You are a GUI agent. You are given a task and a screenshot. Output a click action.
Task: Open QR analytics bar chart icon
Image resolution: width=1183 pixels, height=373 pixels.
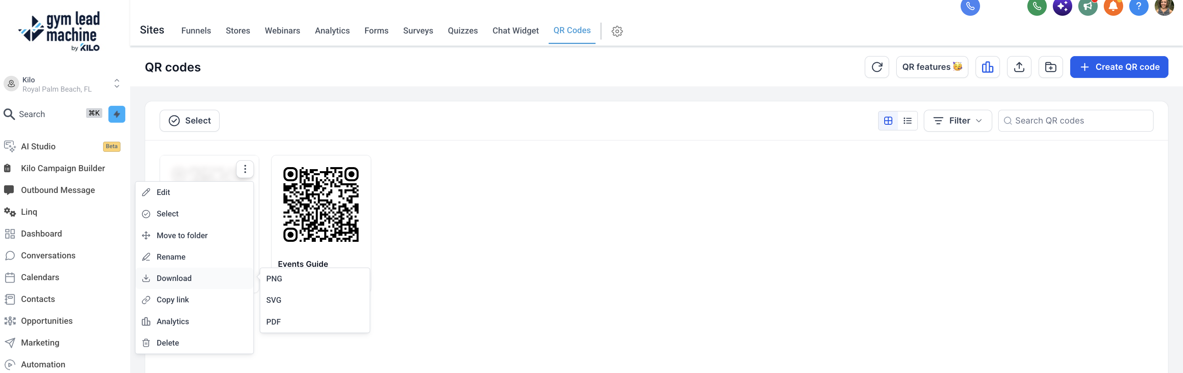point(987,67)
